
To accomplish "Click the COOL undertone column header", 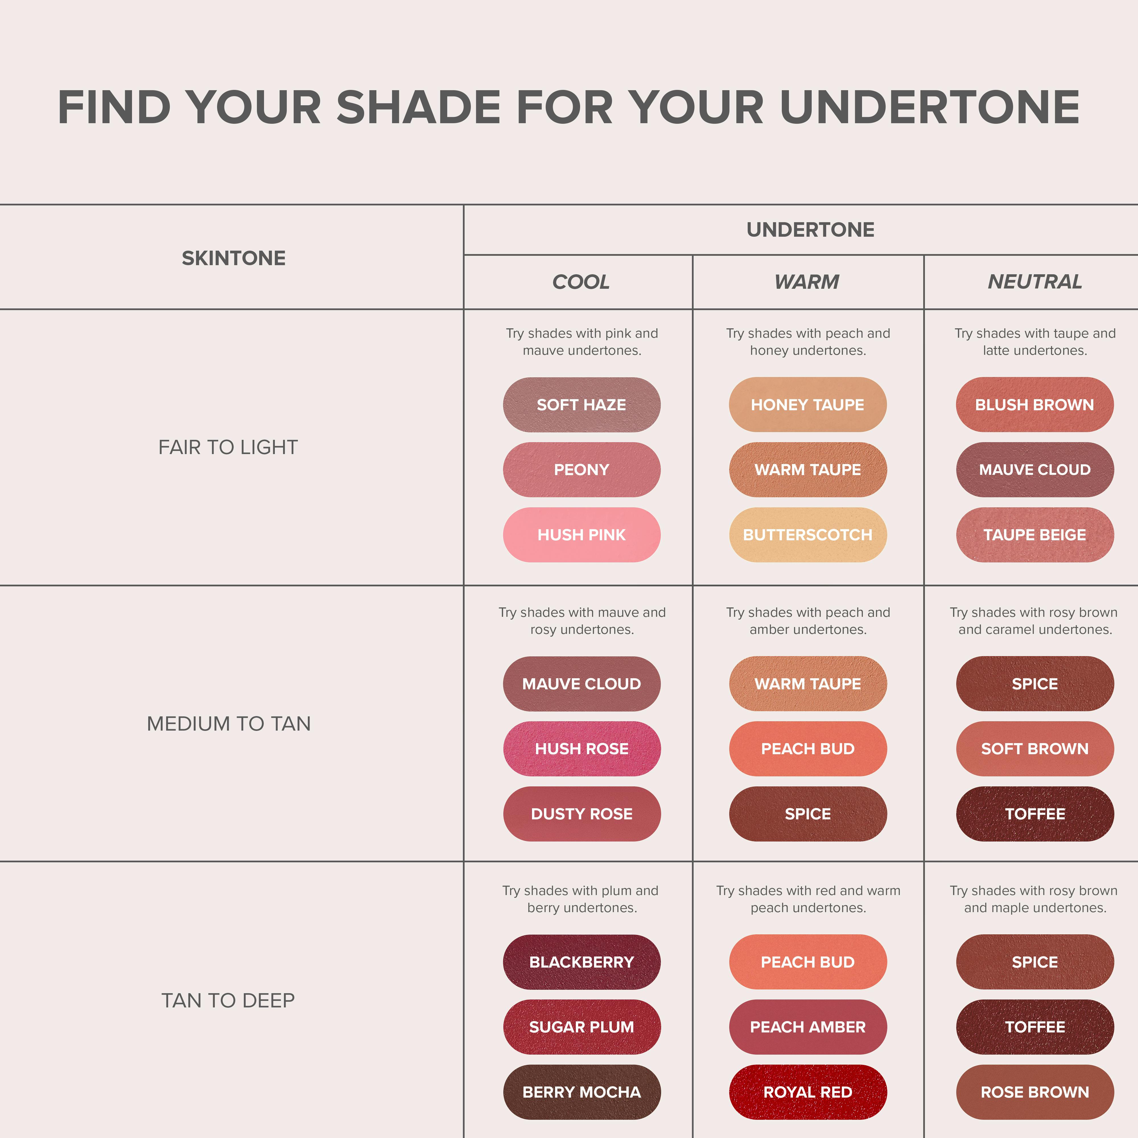I will pyautogui.click(x=581, y=282).
